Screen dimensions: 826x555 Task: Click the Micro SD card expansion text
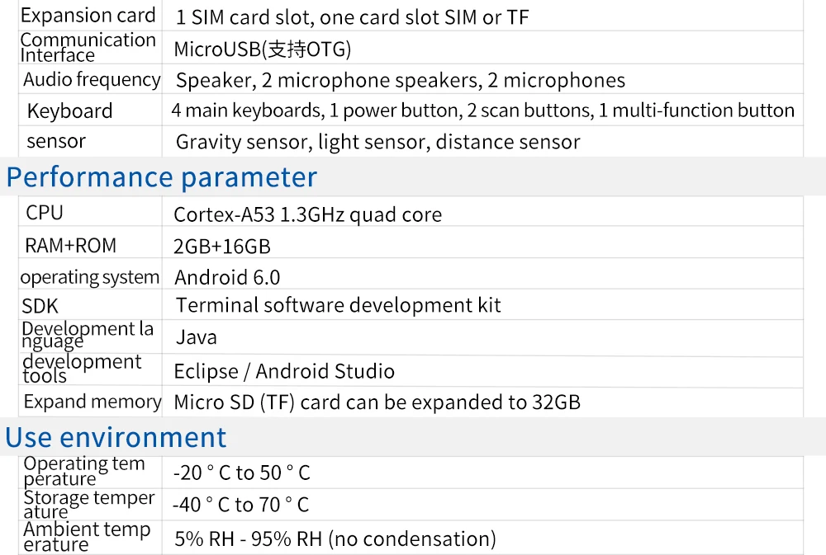pyautogui.click(x=377, y=402)
